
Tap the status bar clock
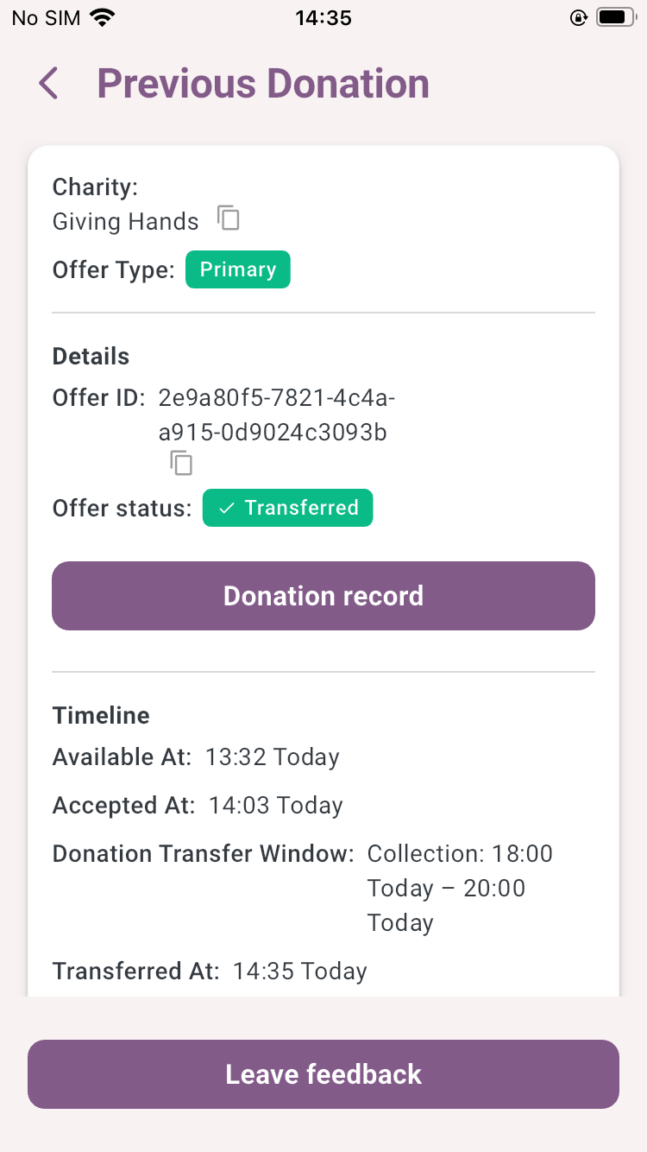[323, 18]
